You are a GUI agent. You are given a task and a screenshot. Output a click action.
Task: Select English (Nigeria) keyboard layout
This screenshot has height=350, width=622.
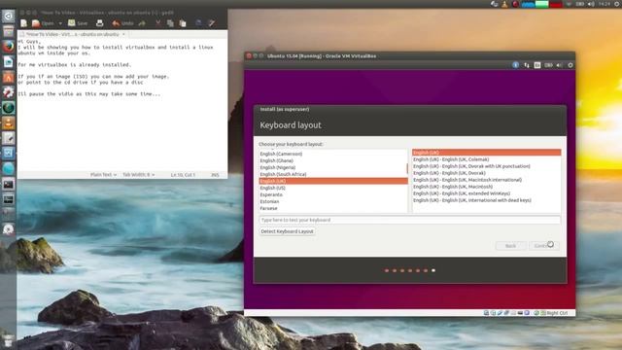coord(333,167)
